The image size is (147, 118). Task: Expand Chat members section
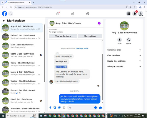point(124,55)
